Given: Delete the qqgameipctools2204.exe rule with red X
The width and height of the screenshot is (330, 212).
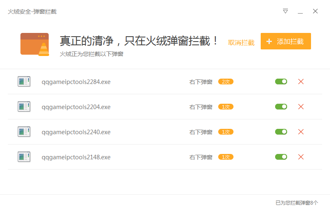Looking at the screenshot, I should (x=301, y=107).
